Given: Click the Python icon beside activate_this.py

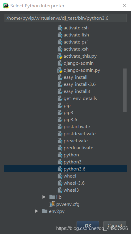Looking at the screenshot, I should (60, 56).
